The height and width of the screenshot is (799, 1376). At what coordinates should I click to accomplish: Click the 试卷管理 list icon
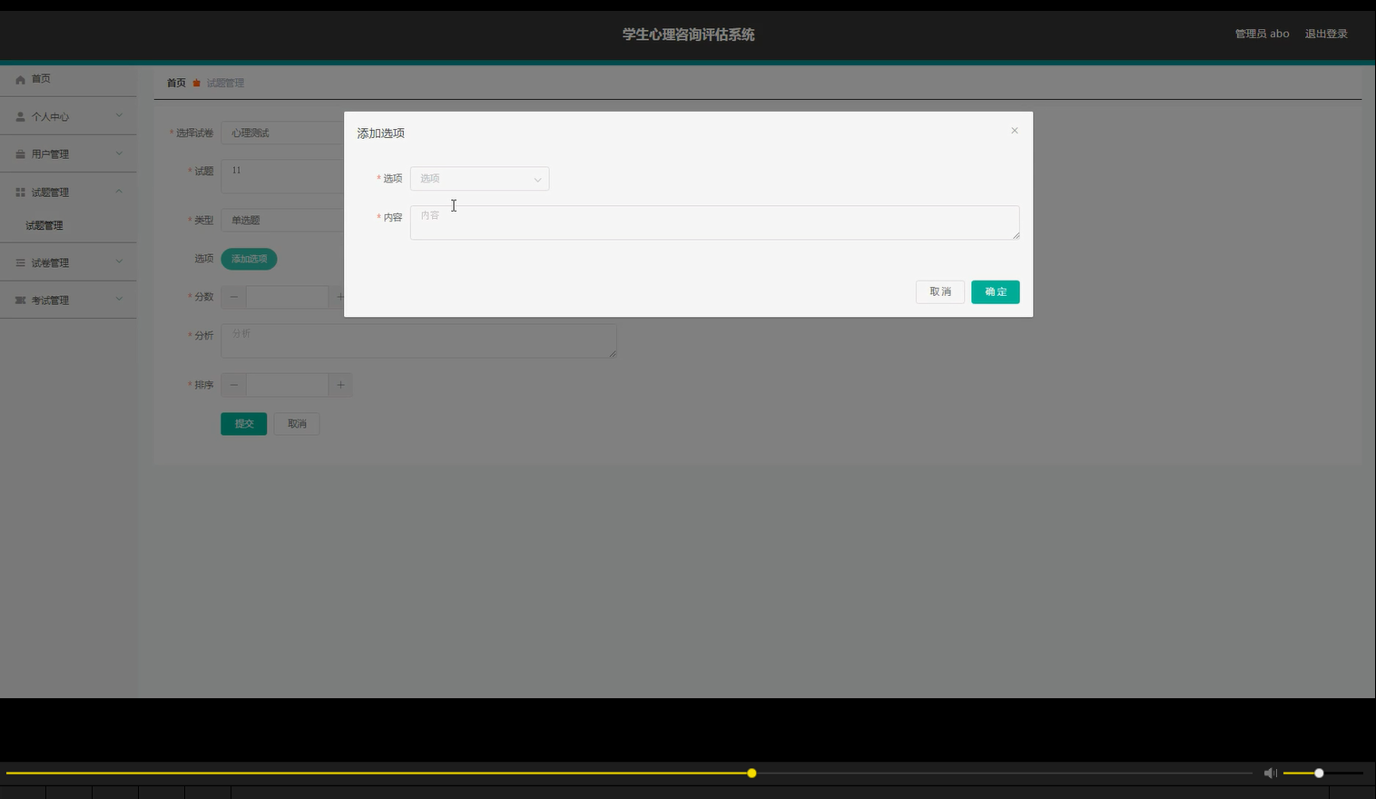[x=20, y=263]
